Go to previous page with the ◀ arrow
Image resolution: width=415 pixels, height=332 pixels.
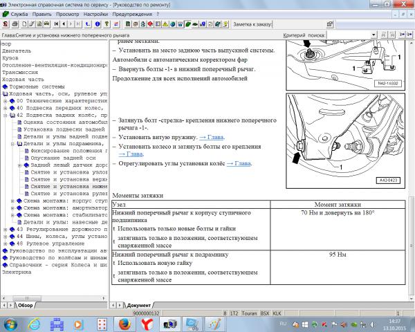pyautogui.click(x=64, y=24)
